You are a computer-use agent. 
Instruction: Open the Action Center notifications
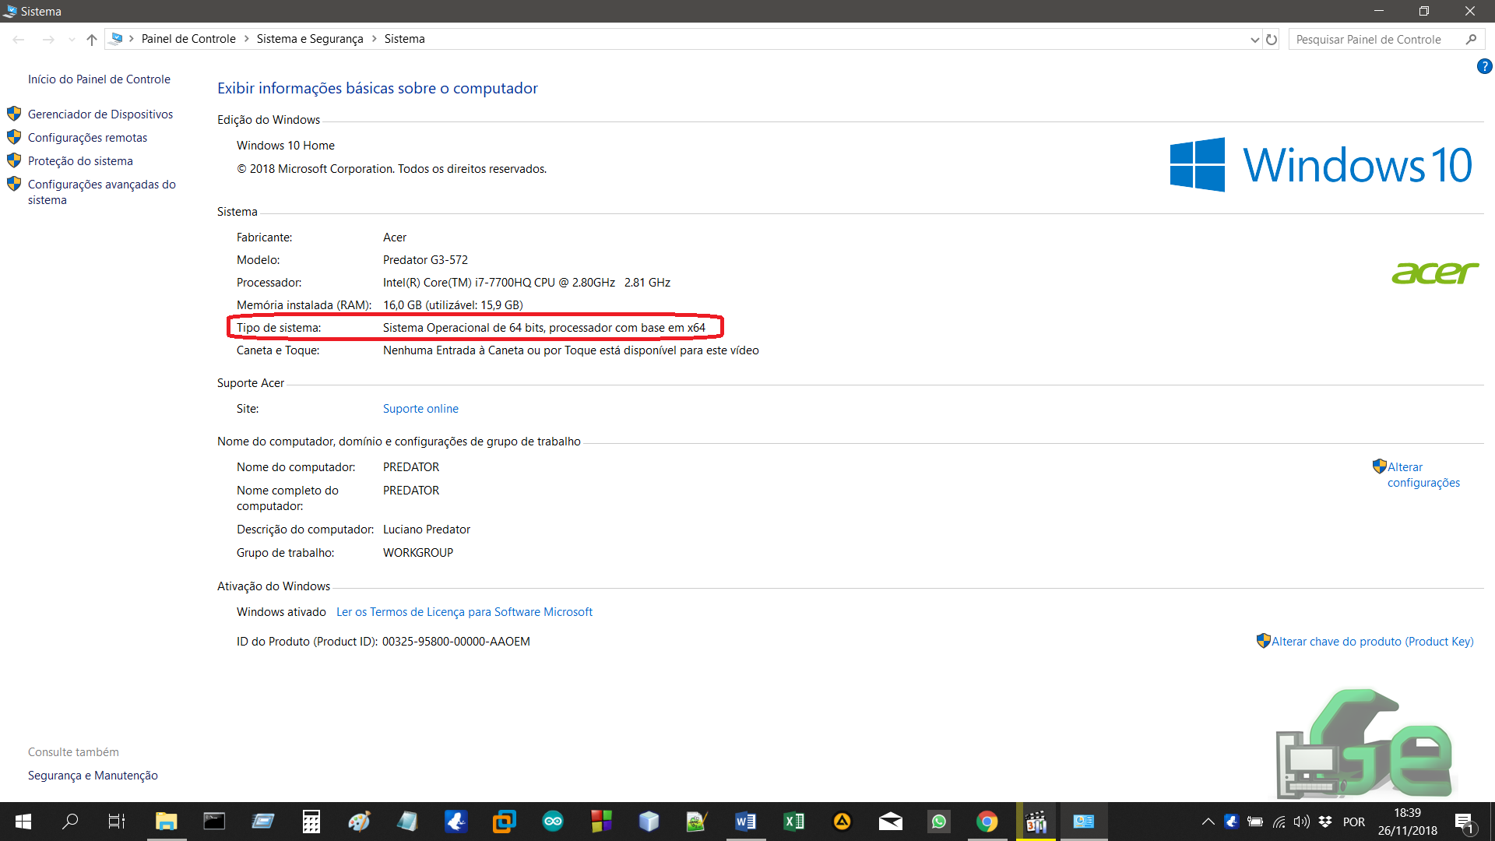1465,822
